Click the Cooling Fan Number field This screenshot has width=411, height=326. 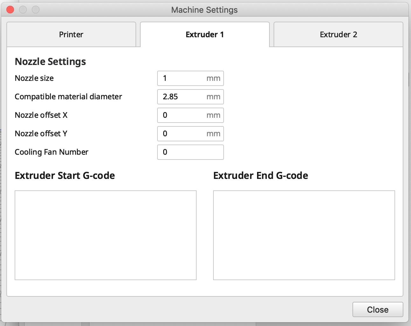pyautogui.click(x=190, y=152)
